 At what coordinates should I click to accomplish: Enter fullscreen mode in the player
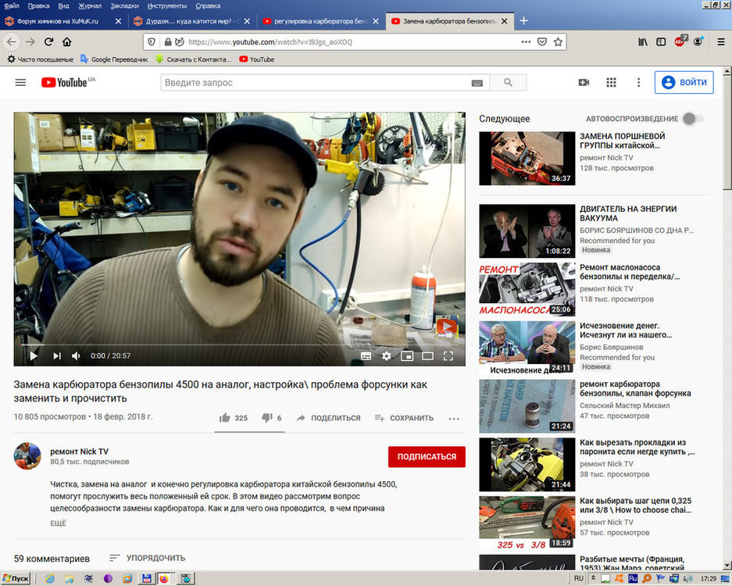click(448, 356)
